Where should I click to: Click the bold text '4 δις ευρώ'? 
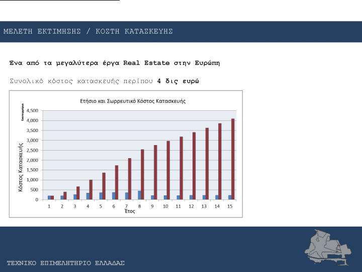tap(178, 81)
